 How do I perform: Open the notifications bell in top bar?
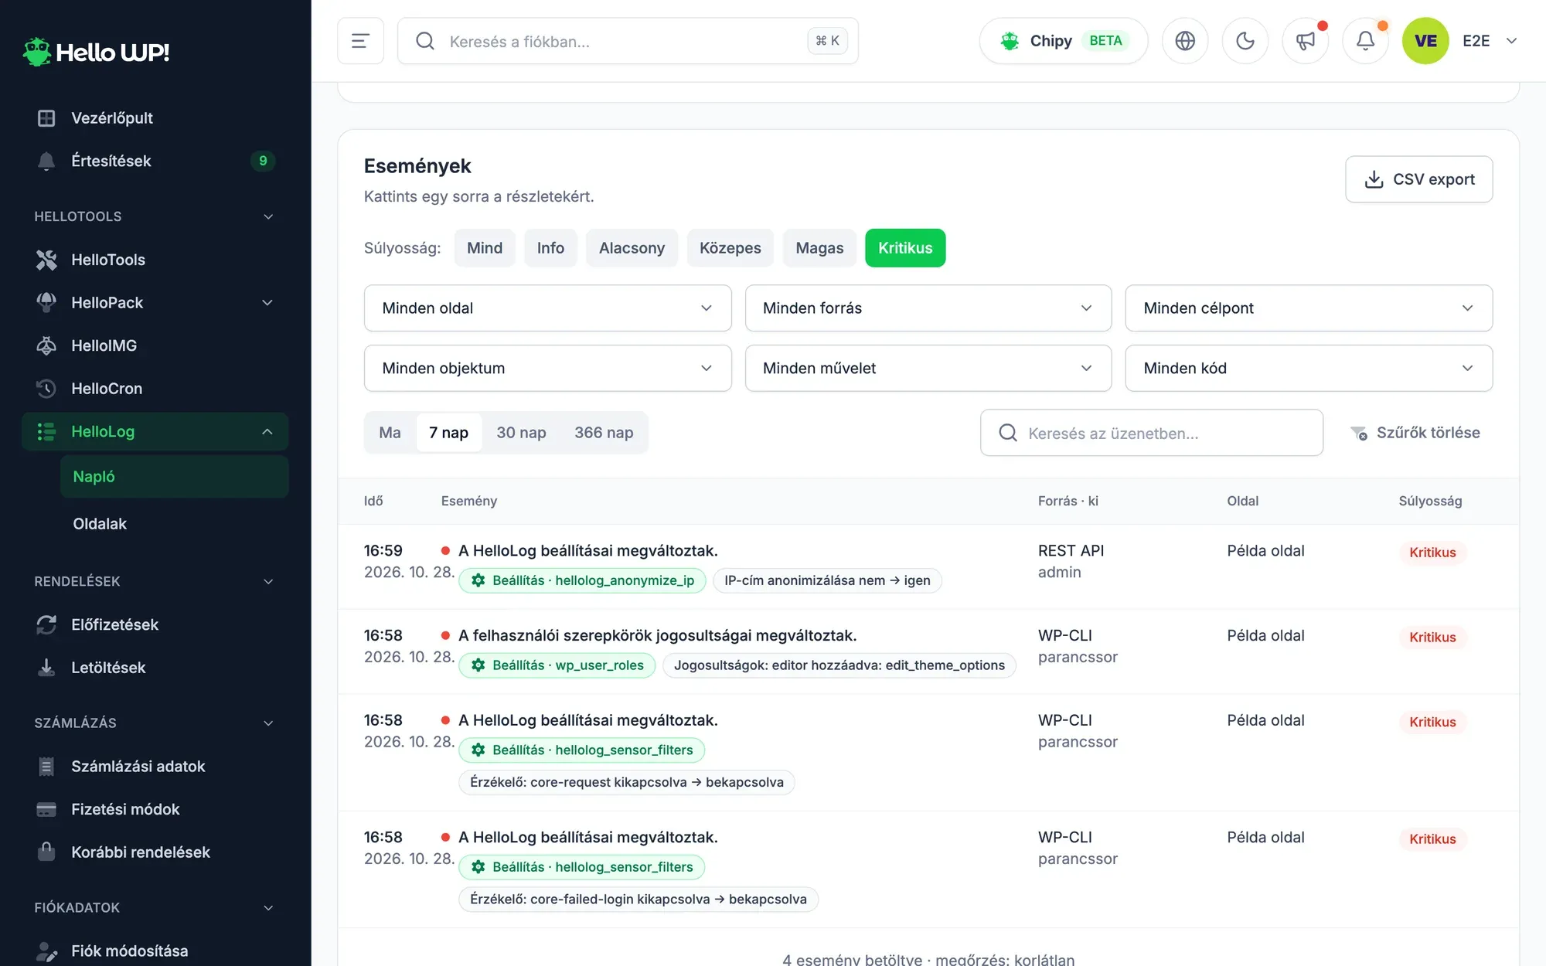click(1366, 41)
